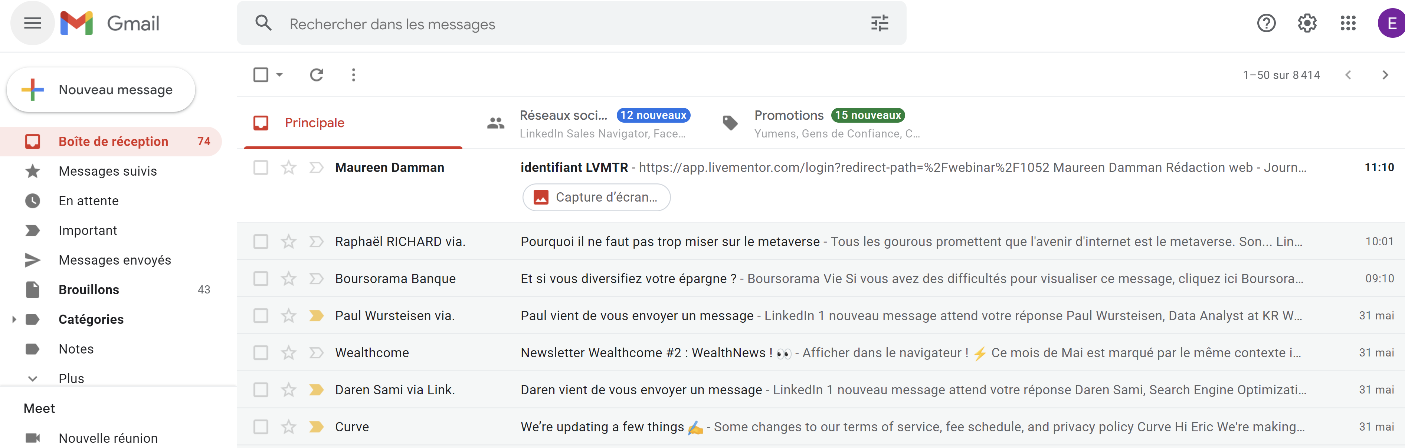Check the Curve email checkbox
Screen dimensions: 1405x448
pyautogui.click(x=261, y=427)
